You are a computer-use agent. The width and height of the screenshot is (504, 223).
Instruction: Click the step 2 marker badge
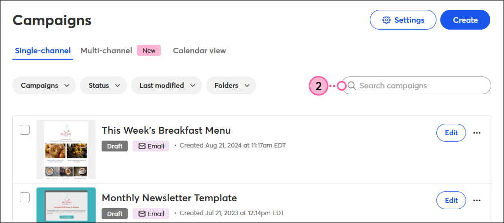pos(318,86)
